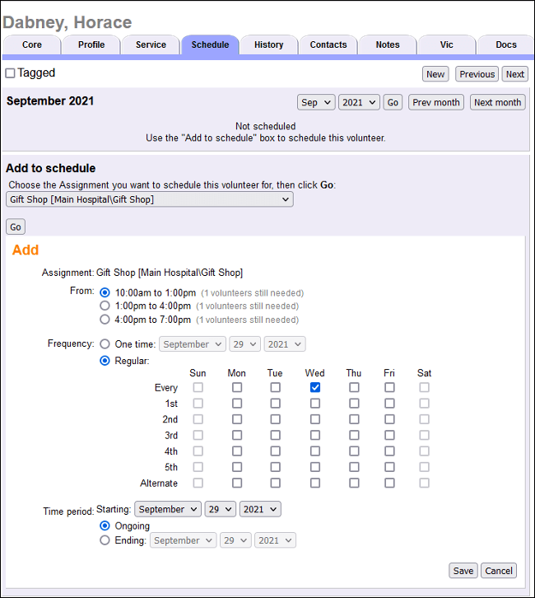Check 4th Friday checkbox
The width and height of the screenshot is (535, 598).
tap(389, 451)
